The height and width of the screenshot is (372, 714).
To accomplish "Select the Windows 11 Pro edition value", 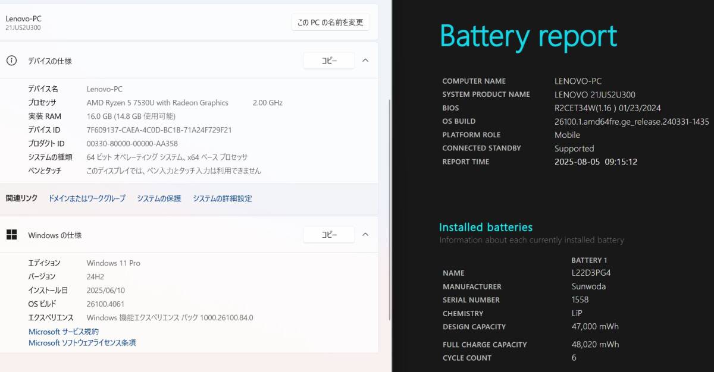I will [x=114, y=263].
